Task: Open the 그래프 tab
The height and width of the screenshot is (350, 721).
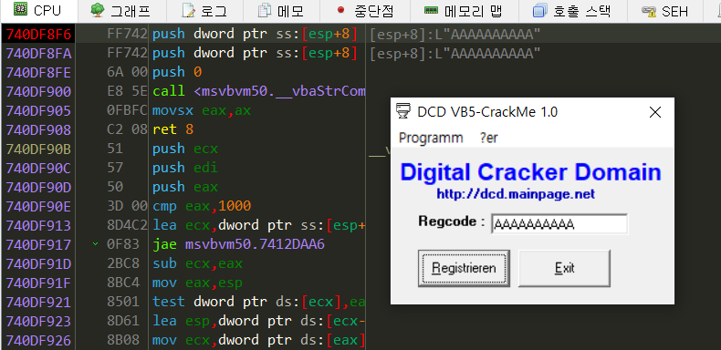Action: point(121,11)
